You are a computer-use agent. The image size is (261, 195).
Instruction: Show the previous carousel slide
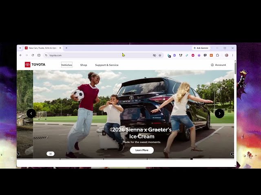(x=31, y=114)
